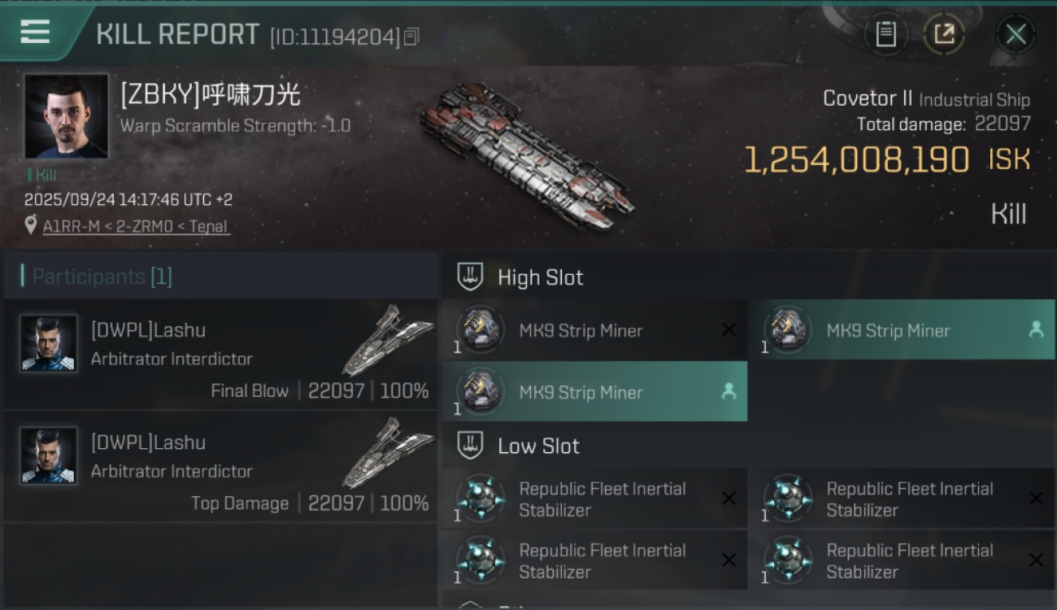Copy the kill report ID number
1057x610 pixels.
(x=411, y=37)
